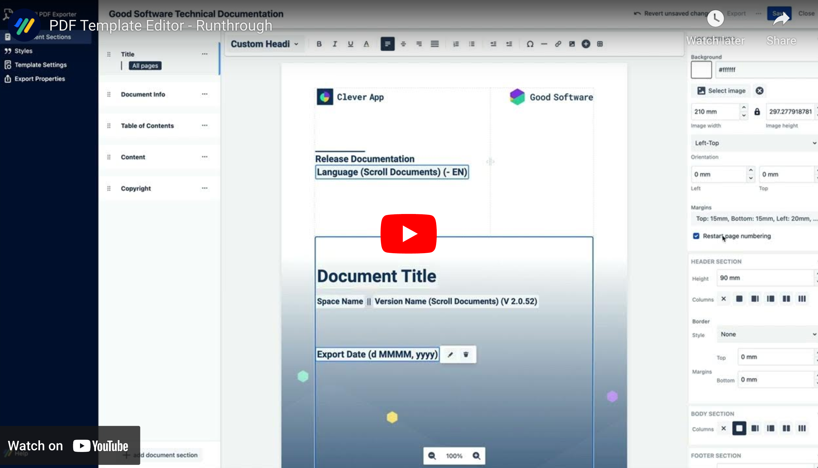818x468 pixels.
Task: Click the white Background color swatch
Action: point(702,69)
